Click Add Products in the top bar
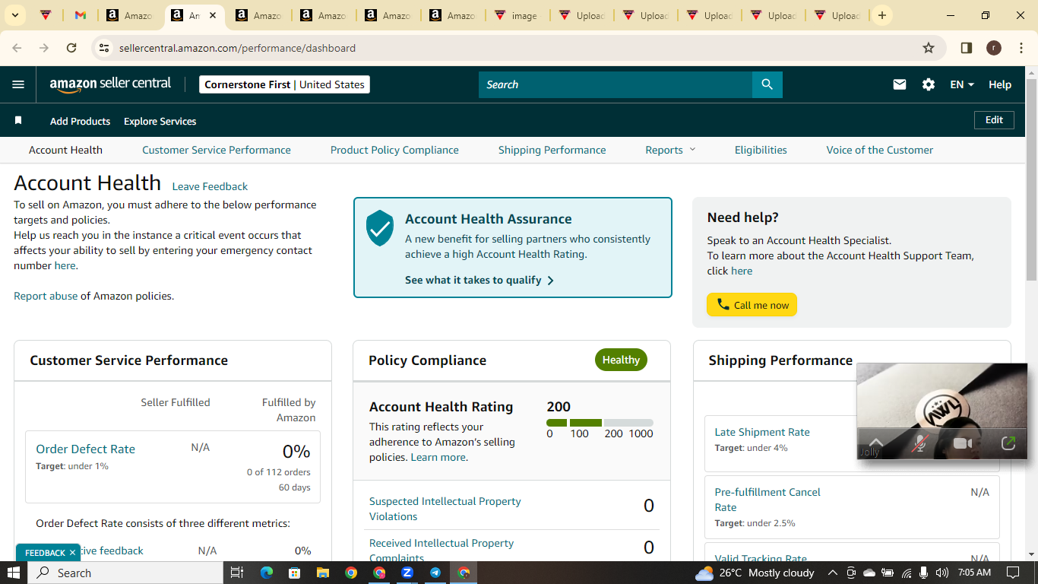Image resolution: width=1038 pixels, height=584 pixels. tap(80, 121)
